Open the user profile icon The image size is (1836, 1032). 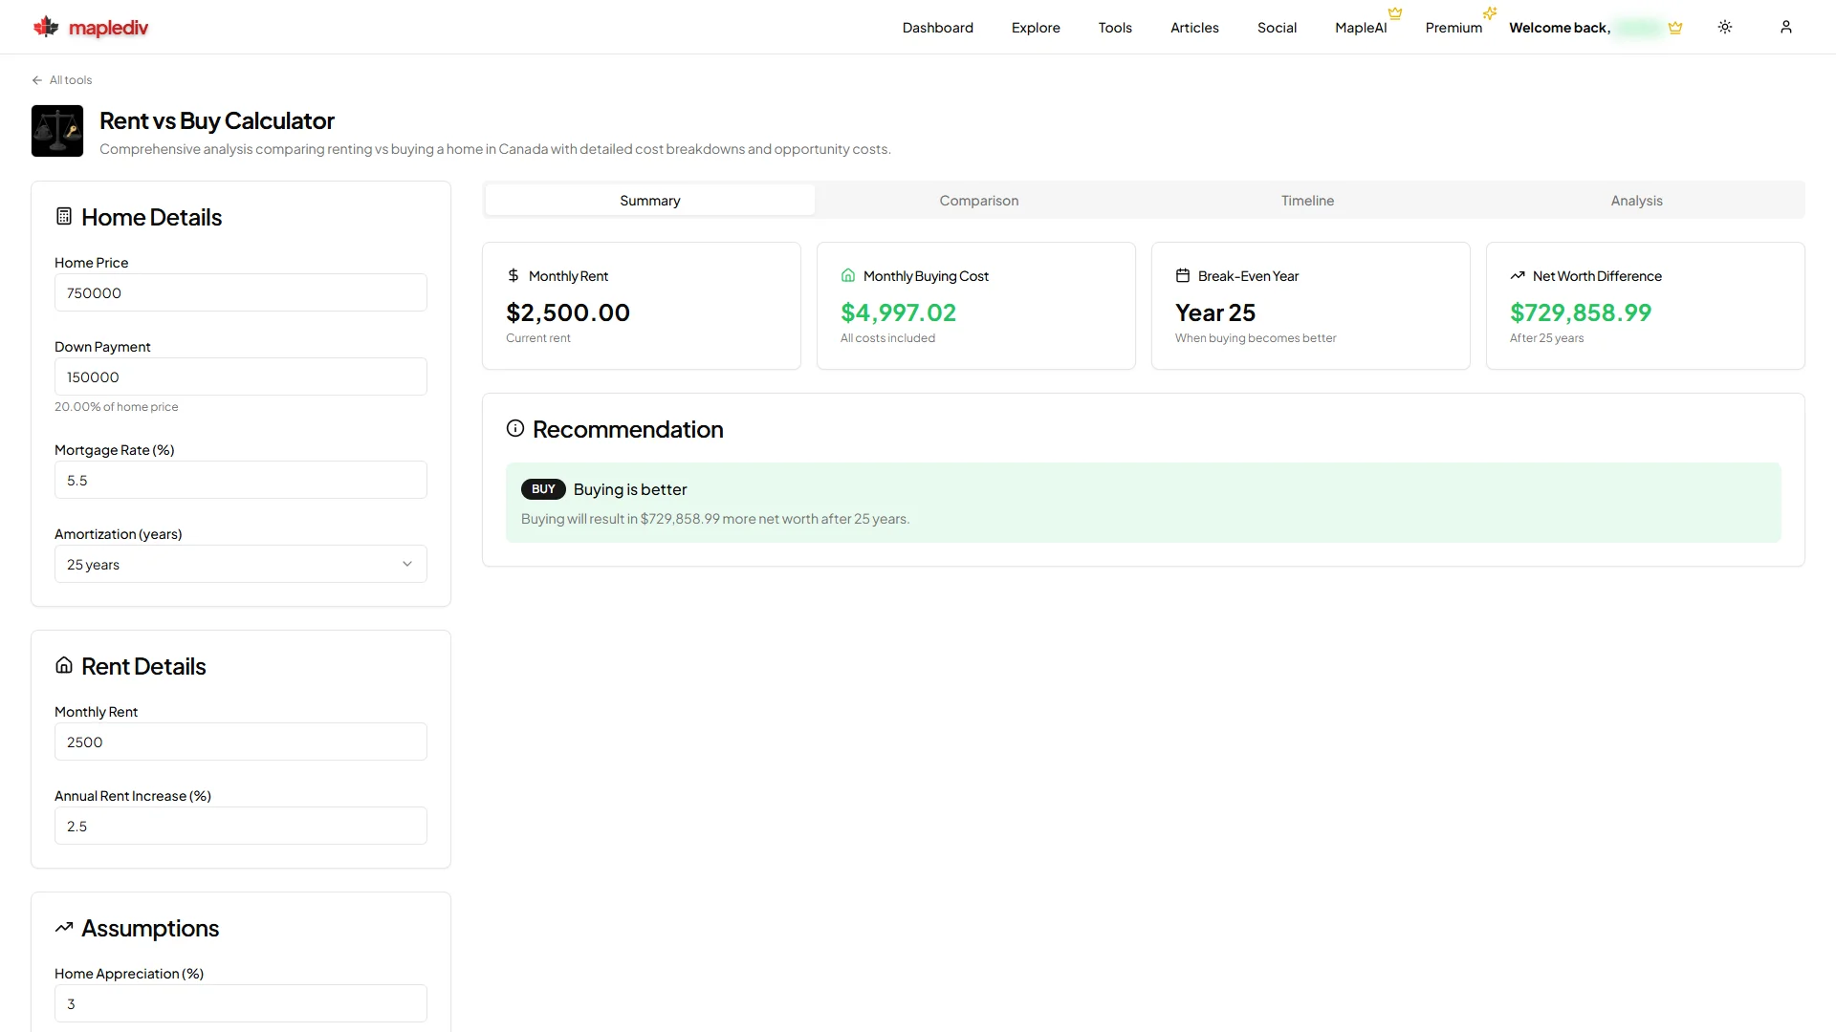[1786, 27]
